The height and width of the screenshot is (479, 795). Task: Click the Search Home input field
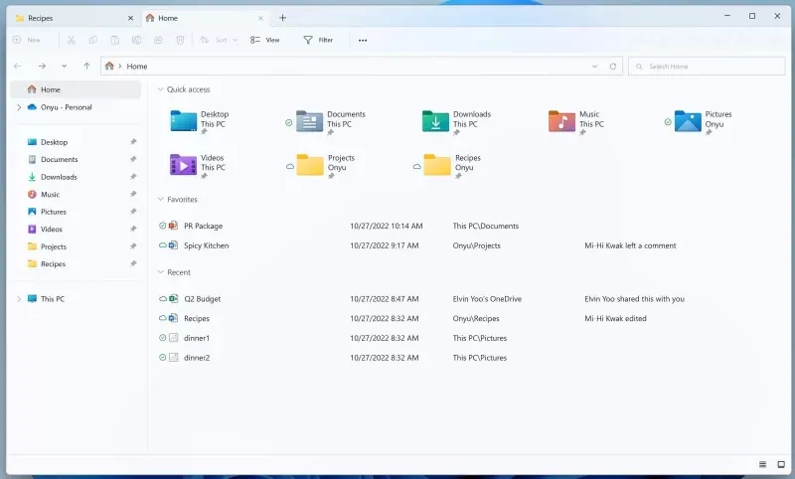(x=706, y=67)
